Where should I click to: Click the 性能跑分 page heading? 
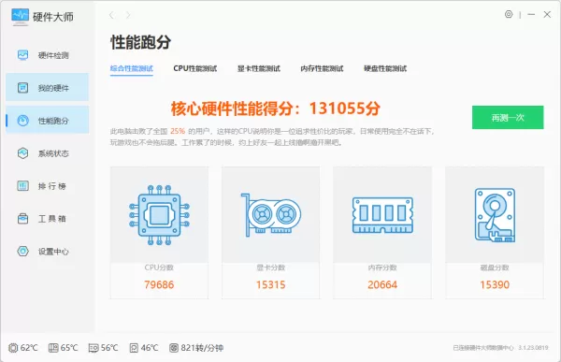pyautogui.click(x=140, y=42)
